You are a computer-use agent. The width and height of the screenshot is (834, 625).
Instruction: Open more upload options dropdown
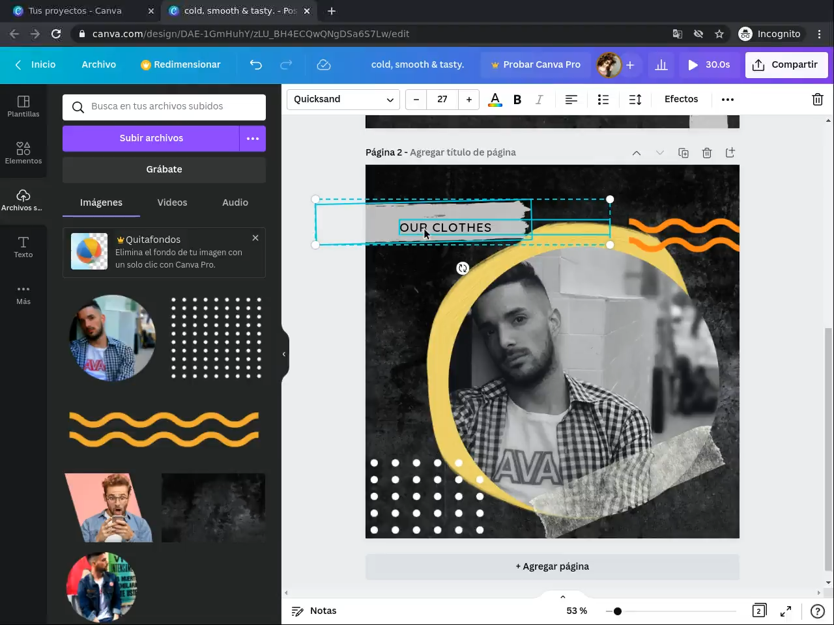pyautogui.click(x=253, y=139)
